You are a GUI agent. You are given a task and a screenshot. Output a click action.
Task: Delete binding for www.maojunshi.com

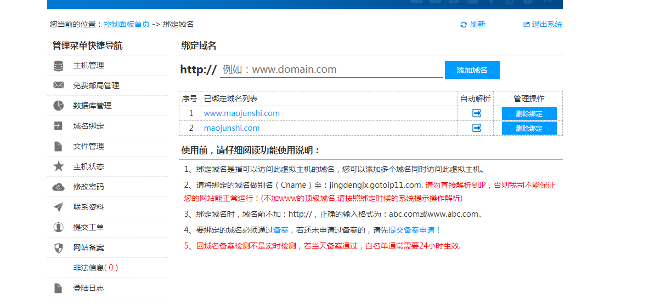529,113
